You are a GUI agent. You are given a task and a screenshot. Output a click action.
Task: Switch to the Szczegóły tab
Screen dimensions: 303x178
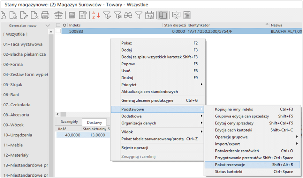pos(69,122)
